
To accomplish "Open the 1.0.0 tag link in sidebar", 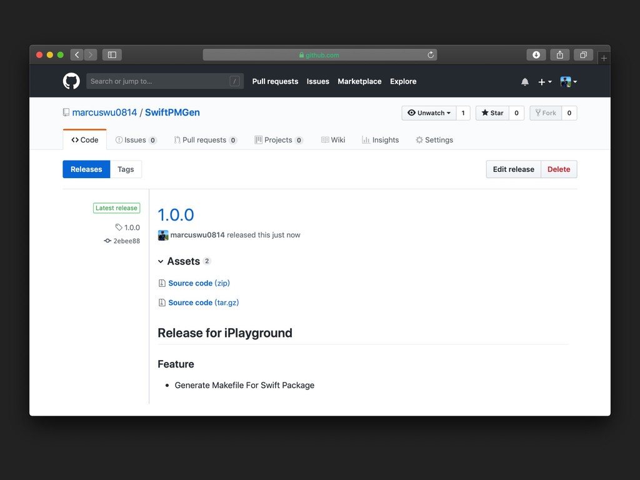I will (132, 227).
